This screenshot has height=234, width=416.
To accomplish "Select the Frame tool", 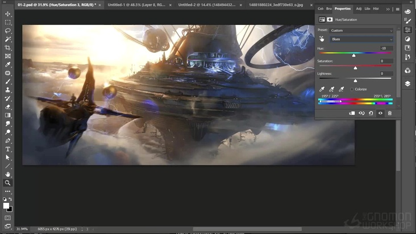I will 8,56.
